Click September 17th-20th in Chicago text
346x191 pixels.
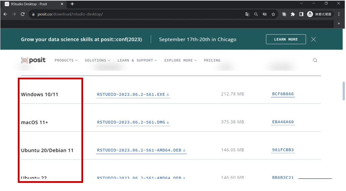pyautogui.click(x=197, y=39)
